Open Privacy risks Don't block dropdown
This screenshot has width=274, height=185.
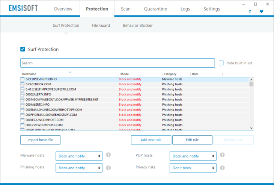(x=193, y=168)
